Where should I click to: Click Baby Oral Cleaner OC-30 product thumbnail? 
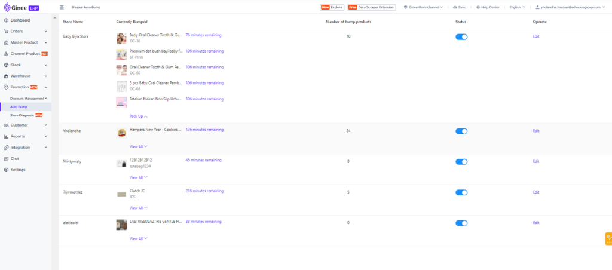(x=121, y=38)
